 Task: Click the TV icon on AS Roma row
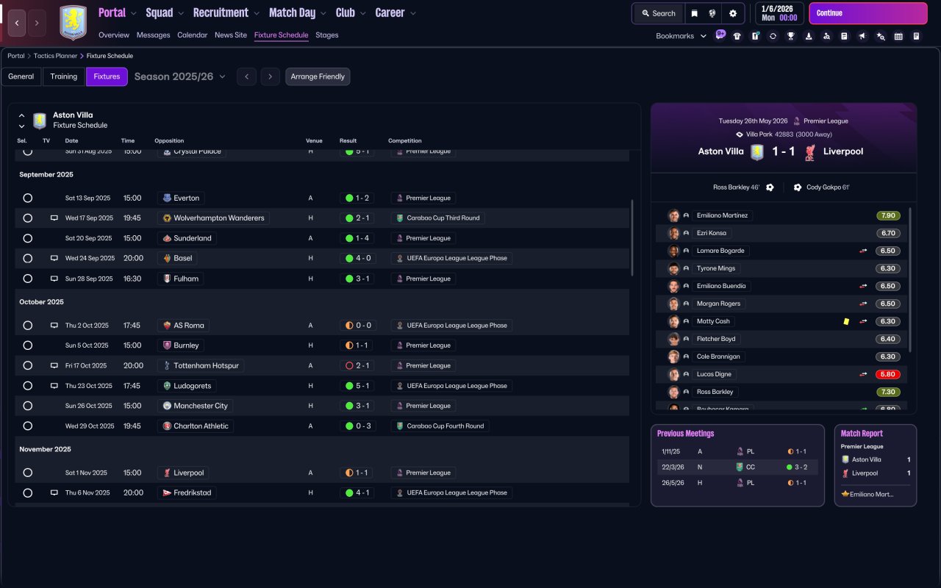54,326
